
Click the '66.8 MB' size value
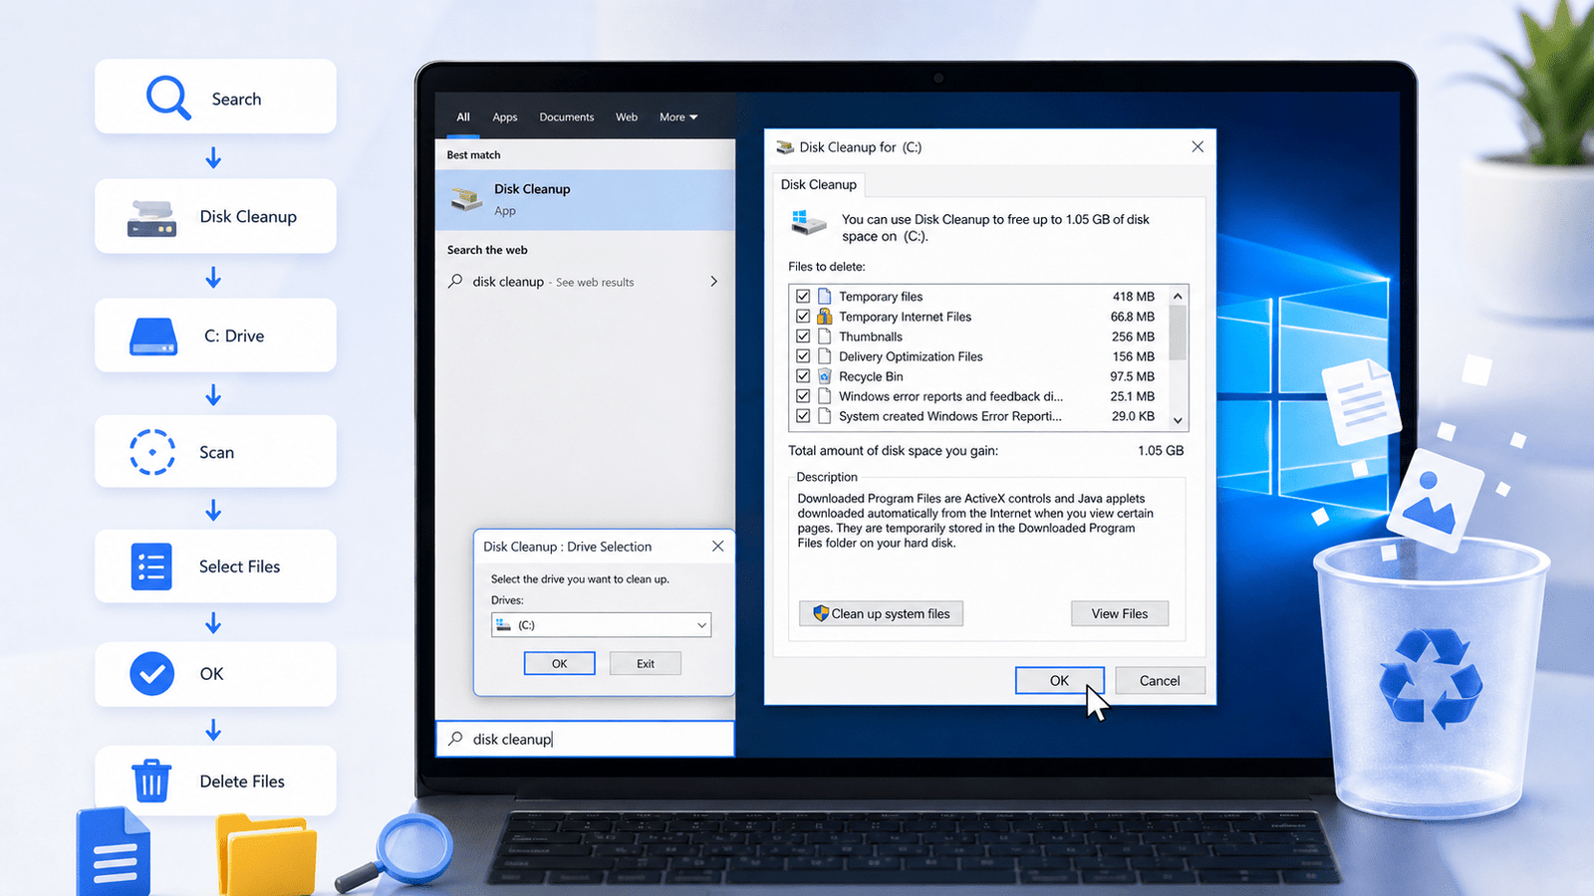click(1133, 317)
